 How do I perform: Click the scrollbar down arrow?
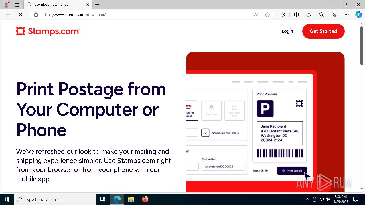tap(362, 189)
